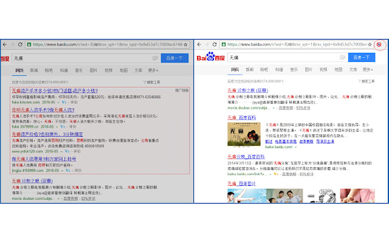Click camera image-search icon in left search box
This screenshot has width=389, height=243.
point(155,58)
